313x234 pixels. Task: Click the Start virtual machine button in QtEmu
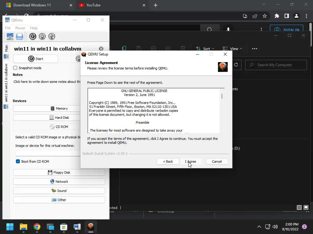coord(35,59)
